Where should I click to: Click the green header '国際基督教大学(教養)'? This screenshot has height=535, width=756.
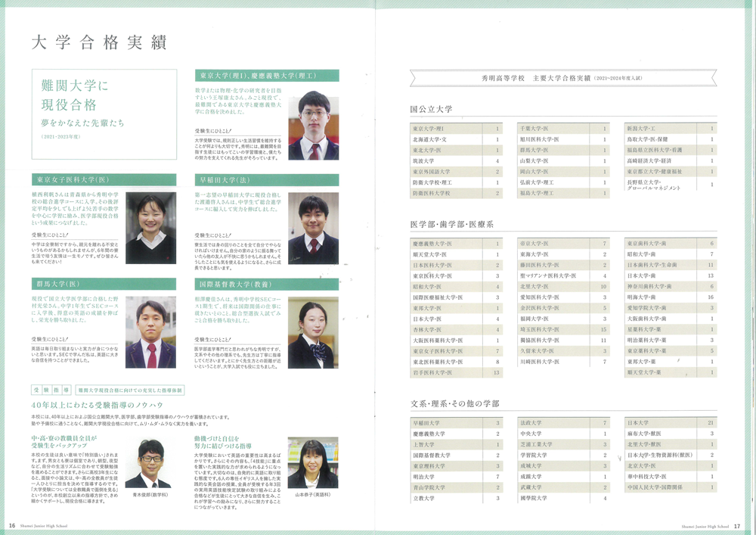pos(267,284)
